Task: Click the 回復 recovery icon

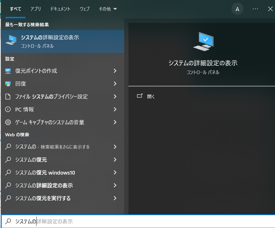Action: tap(8, 84)
